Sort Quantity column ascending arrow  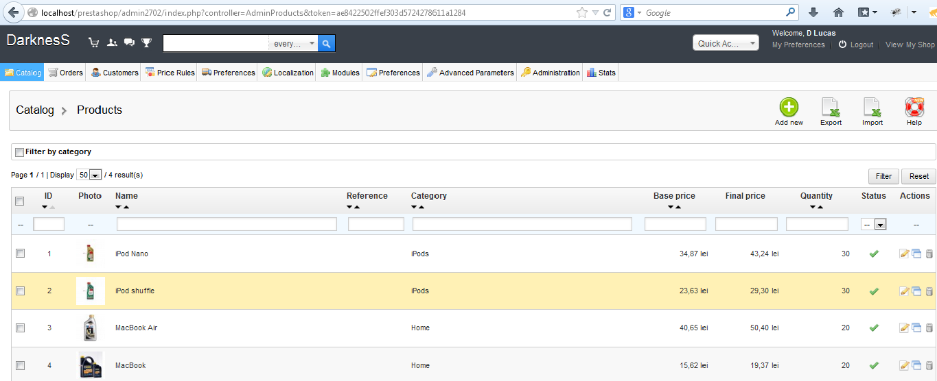coord(820,207)
